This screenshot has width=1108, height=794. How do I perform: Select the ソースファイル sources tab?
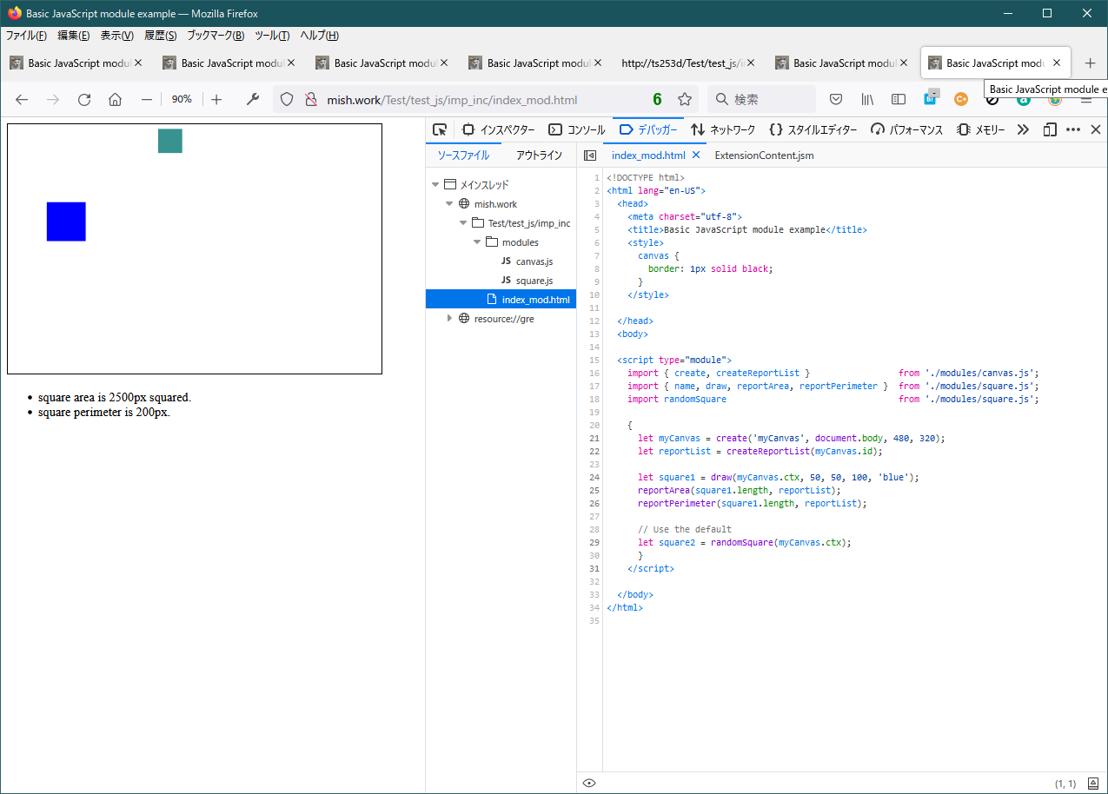(x=463, y=155)
